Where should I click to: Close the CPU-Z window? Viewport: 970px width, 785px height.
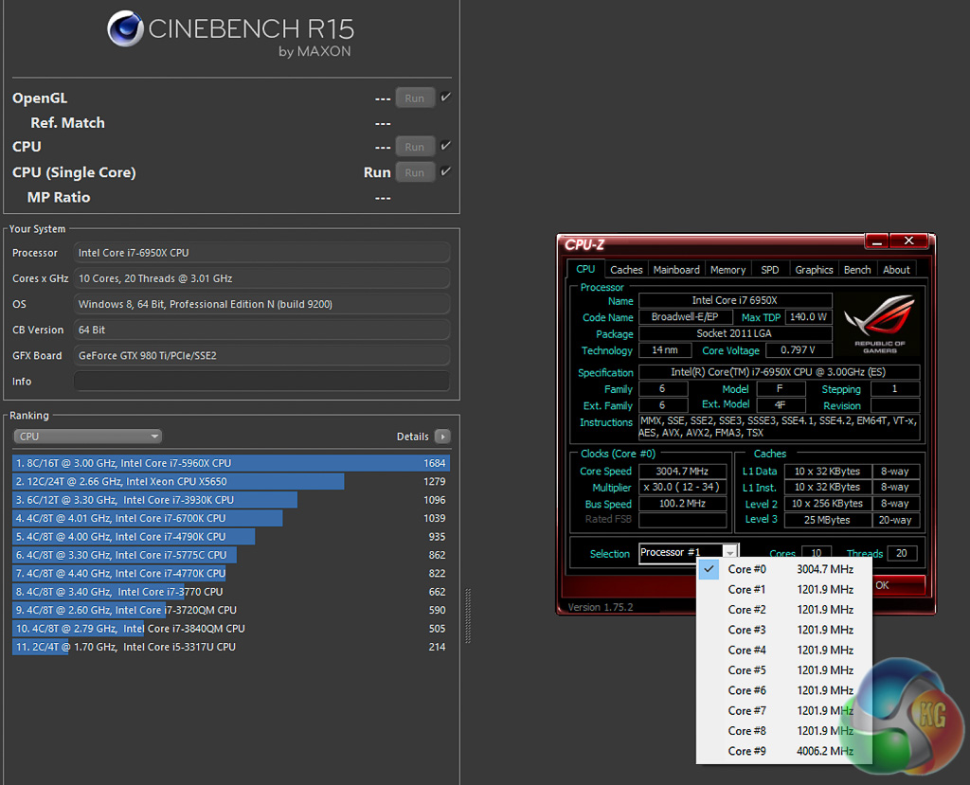(909, 241)
